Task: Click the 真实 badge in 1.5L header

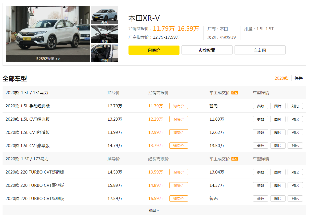Action: pyautogui.click(x=235, y=93)
